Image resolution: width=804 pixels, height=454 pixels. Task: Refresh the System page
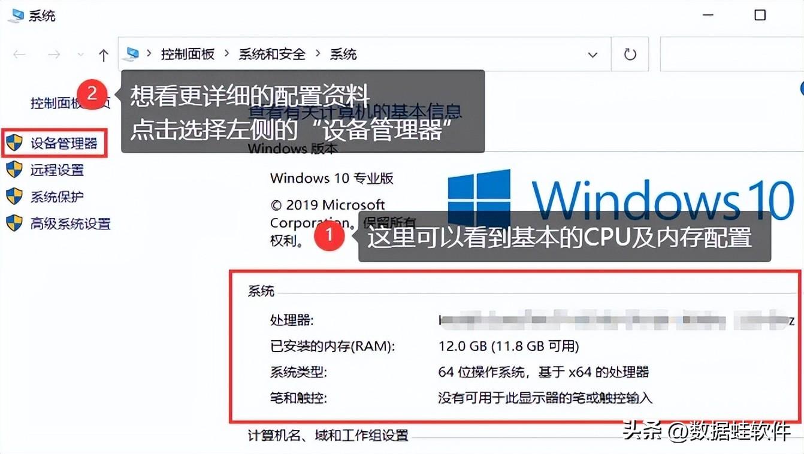pyautogui.click(x=630, y=55)
